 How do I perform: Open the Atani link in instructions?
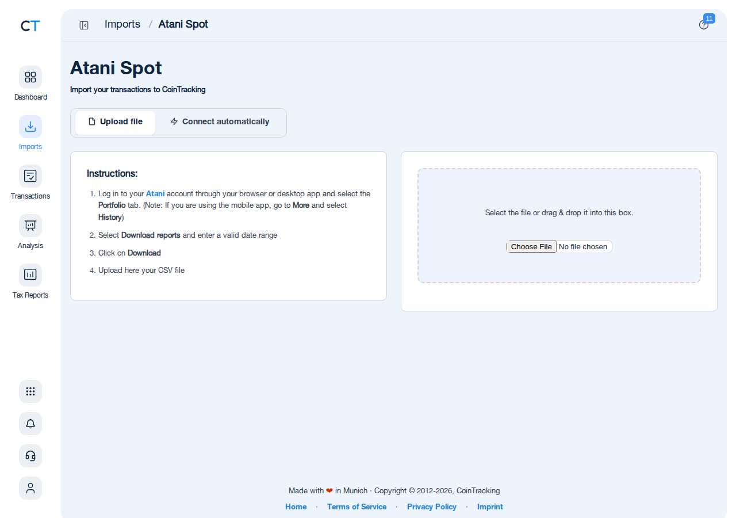[155, 194]
